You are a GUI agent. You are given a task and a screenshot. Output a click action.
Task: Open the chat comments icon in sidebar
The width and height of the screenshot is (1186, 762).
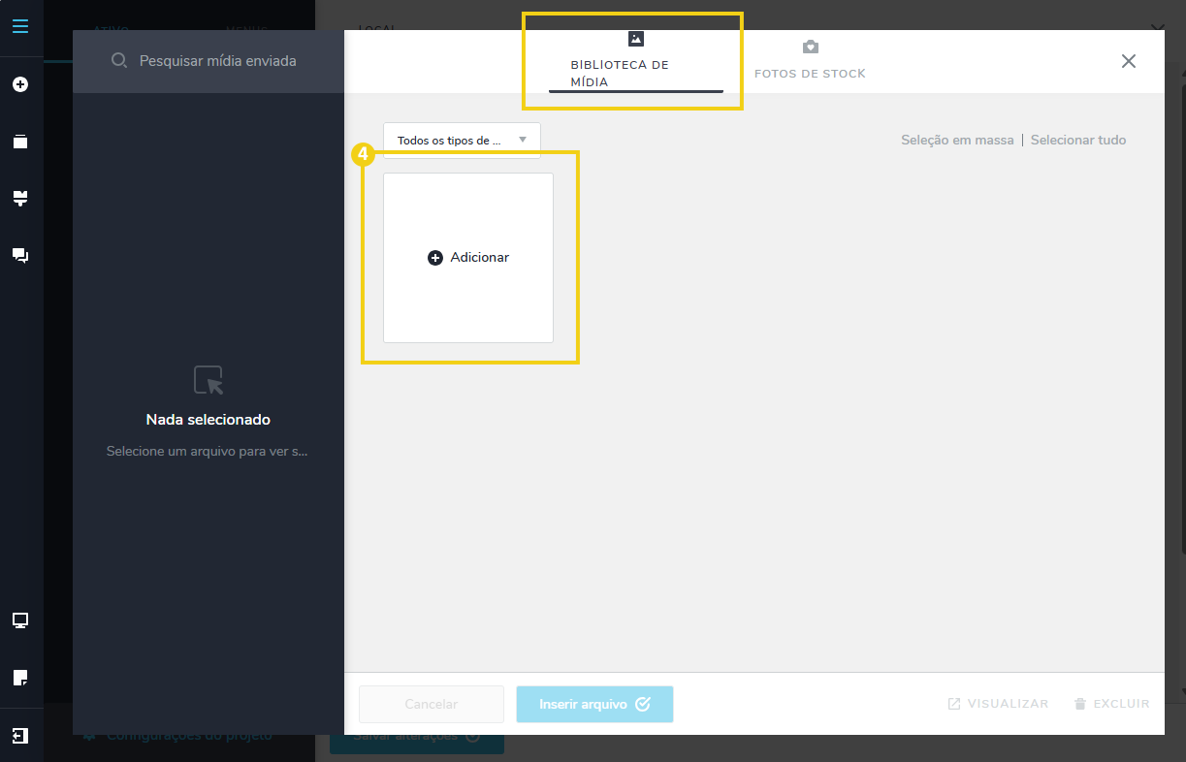pos(20,256)
